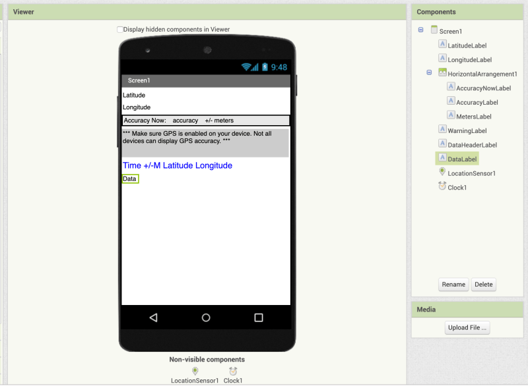Image resolution: width=528 pixels, height=386 pixels.
Task: Tap the Android back triangle button
Action: point(154,317)
